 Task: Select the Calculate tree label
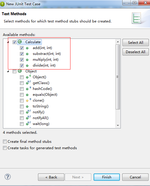(33, 42)
